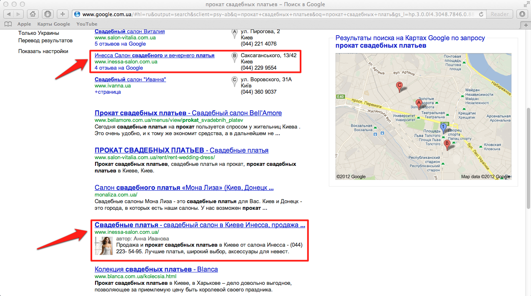Open 5 отзывов на Google link
This screenshot has height=296, width=531.
120,44
